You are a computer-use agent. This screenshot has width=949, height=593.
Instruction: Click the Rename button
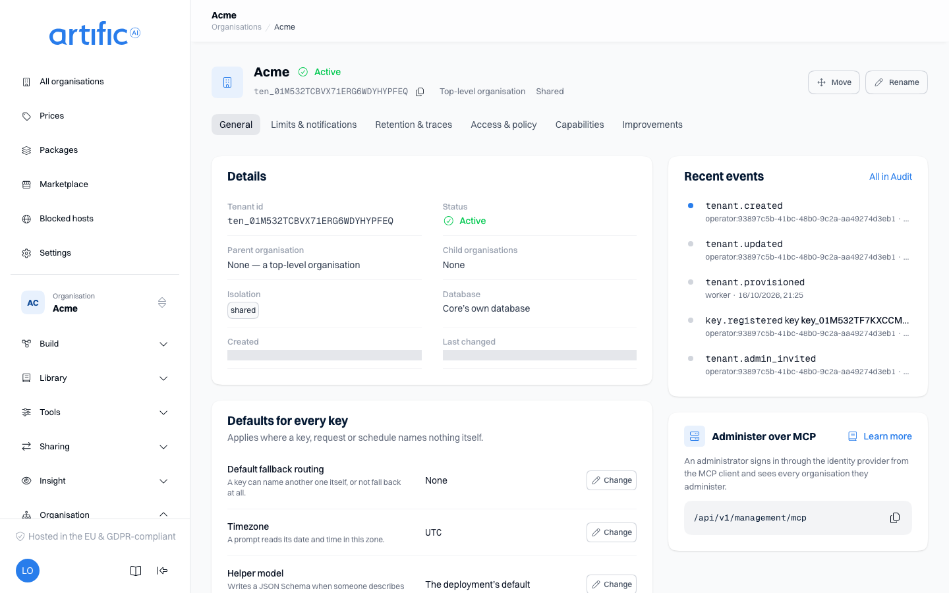(896, 82)
